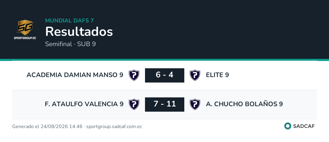Click the SADCAF brand text
The image size is (329, 142).
tap(304, 126)
